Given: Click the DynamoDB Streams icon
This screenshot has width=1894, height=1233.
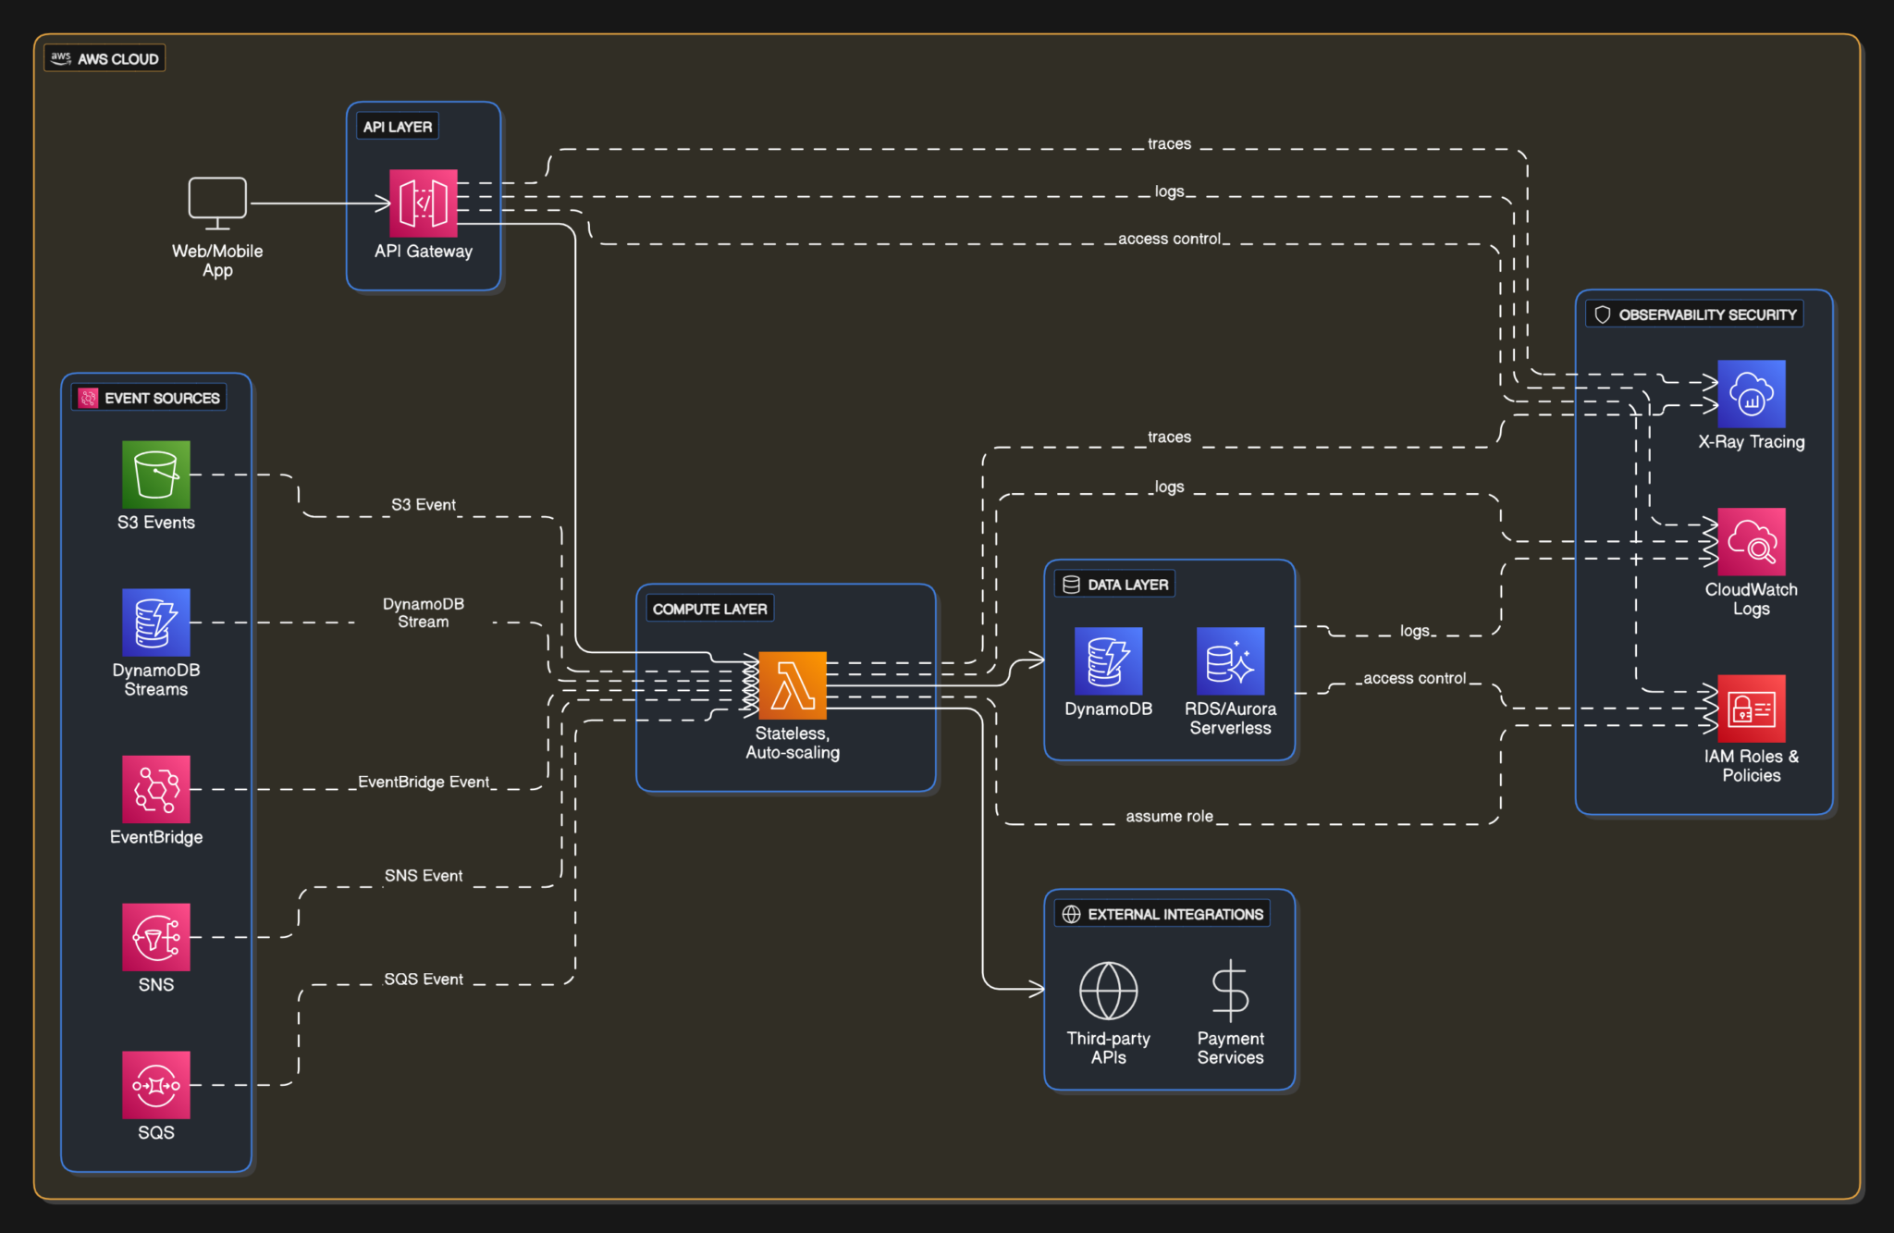Looking at the screenshot, I should pos(155,623).
